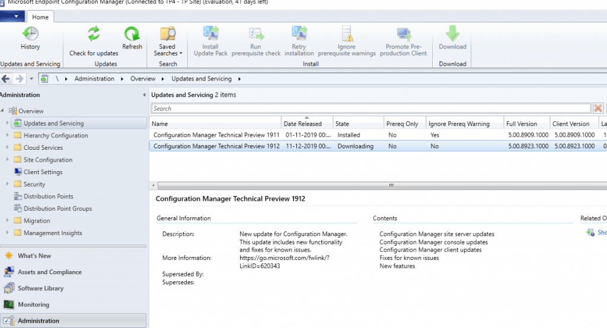Click Check for updates icon
This screenshot has height=328, width=607.
coord(94,34)
